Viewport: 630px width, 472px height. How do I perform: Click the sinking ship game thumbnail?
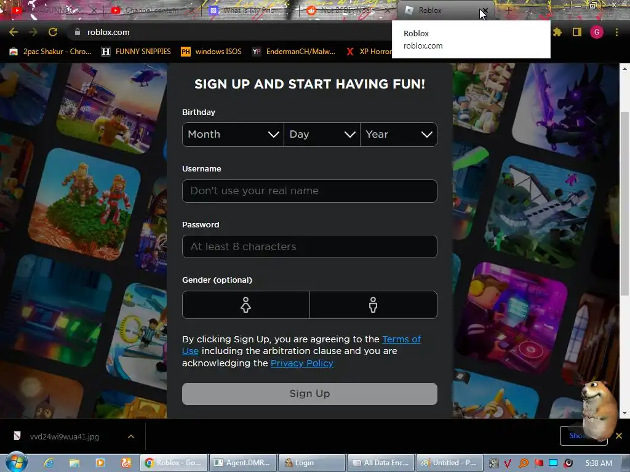click(x=540, y=211)
